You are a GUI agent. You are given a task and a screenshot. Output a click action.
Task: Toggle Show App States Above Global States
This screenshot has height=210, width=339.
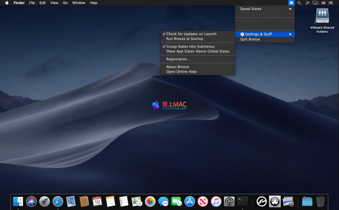click(x=198, y=51)
